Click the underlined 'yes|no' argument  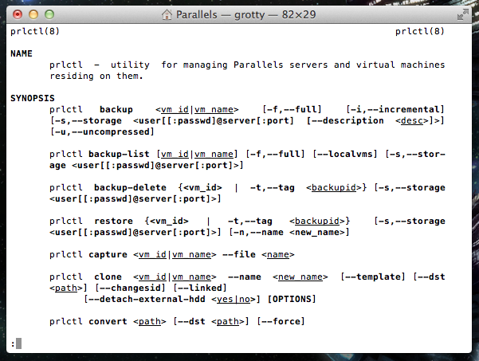pyautogui.click(x=234, y=300)
